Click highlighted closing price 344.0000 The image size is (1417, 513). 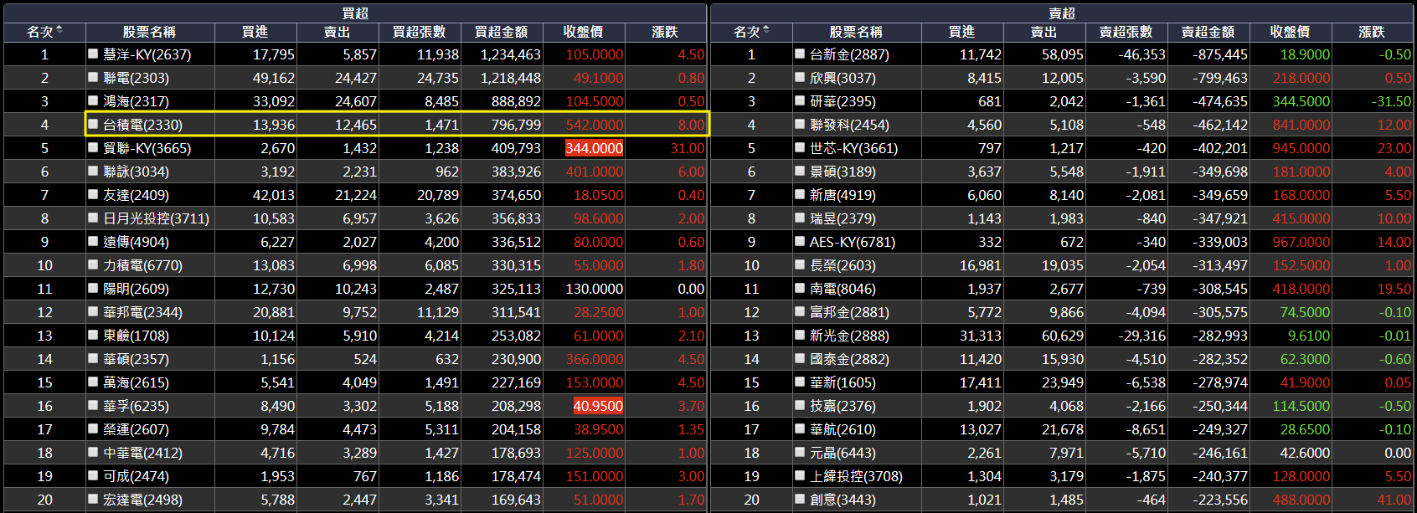tap(595, 148)
